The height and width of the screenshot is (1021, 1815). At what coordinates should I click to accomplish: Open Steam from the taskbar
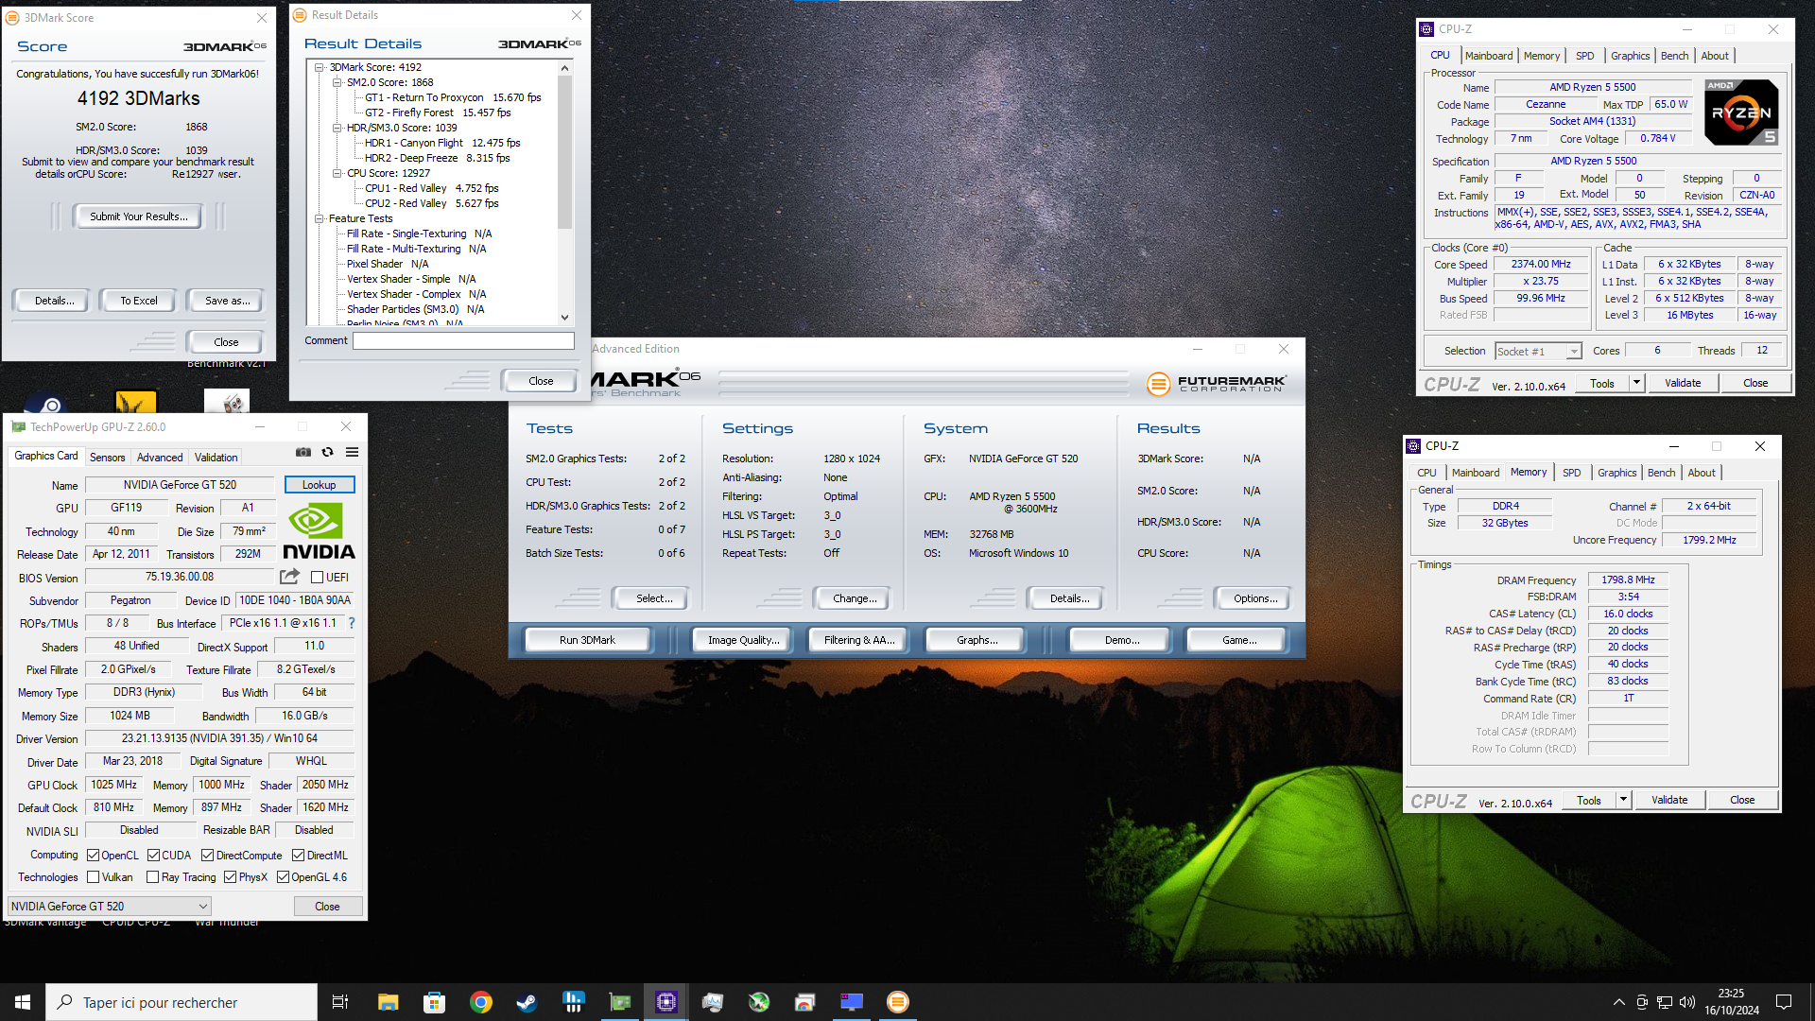pyautogui.click(x=527, y=1002)
